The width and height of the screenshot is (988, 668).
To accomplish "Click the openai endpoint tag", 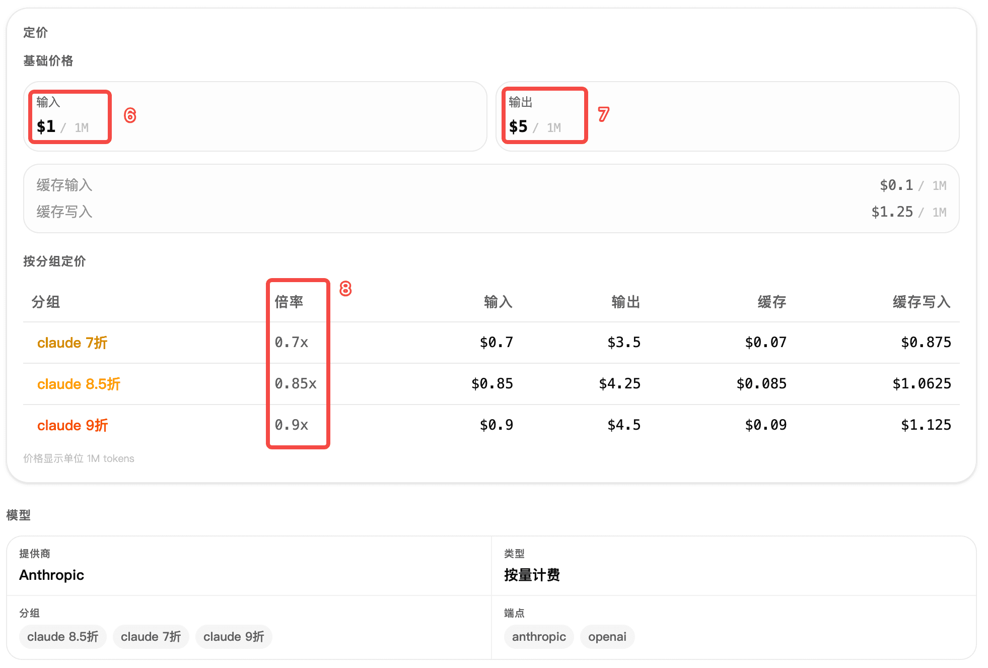I will (607, 637).
